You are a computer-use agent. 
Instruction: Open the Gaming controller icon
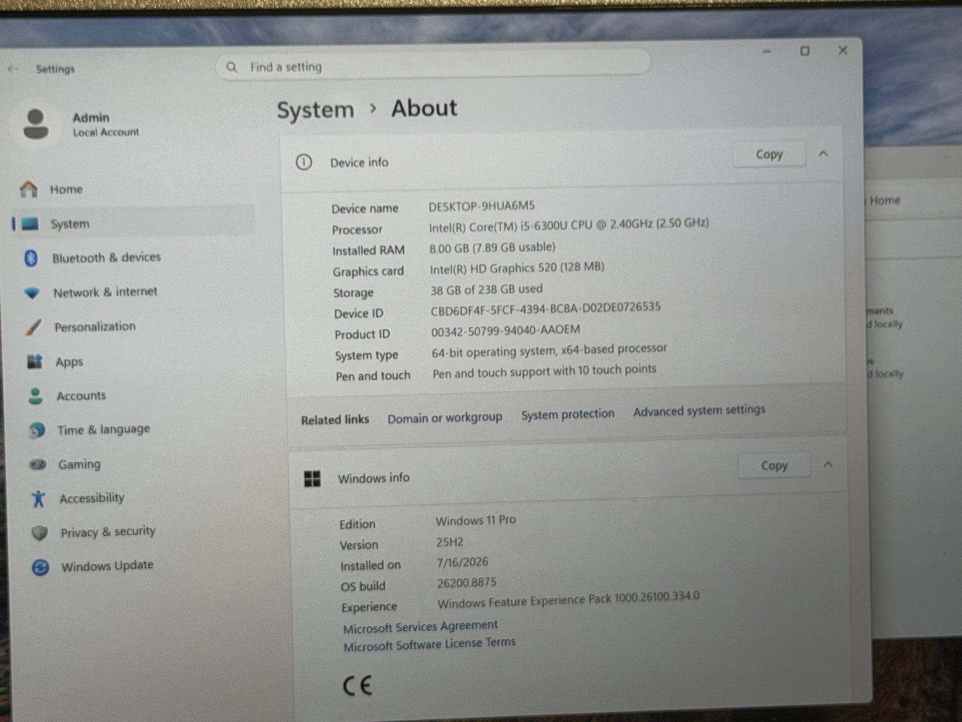(38, 464)
